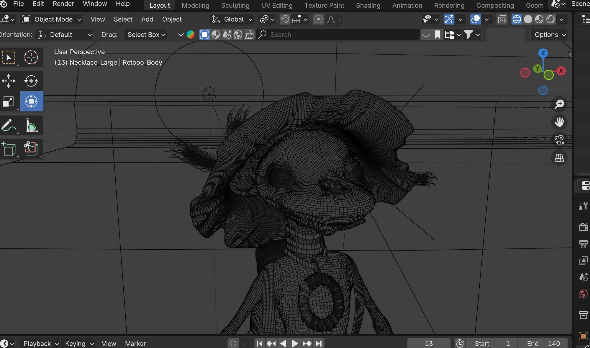
Task: Select the Move tool
Action: click(x=9, y=81)
